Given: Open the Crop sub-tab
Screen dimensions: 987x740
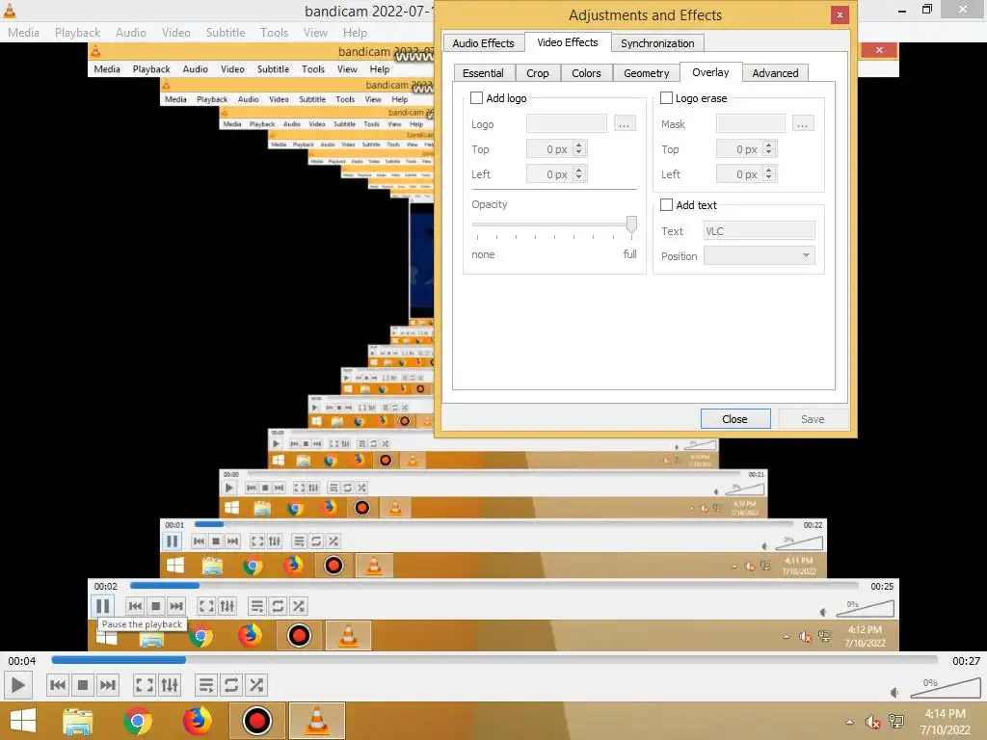Looking at the screenshot, I should point(538,73).
